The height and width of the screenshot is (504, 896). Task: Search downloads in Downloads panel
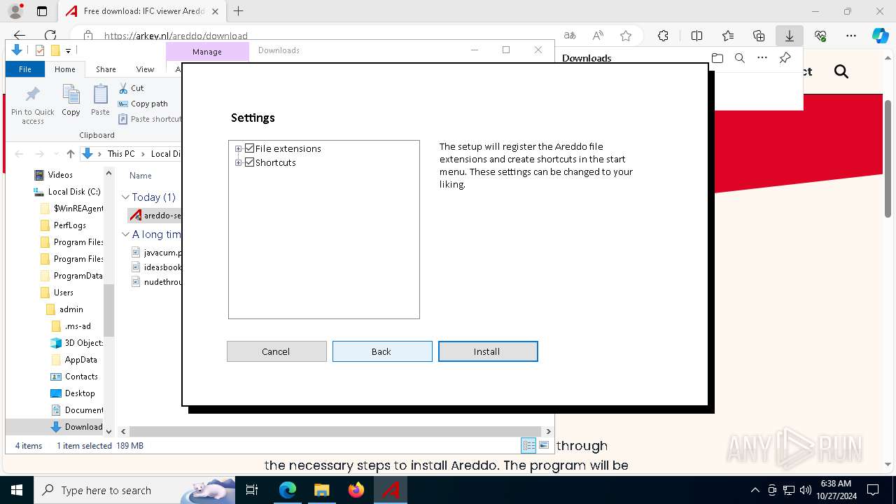(740, 58)
